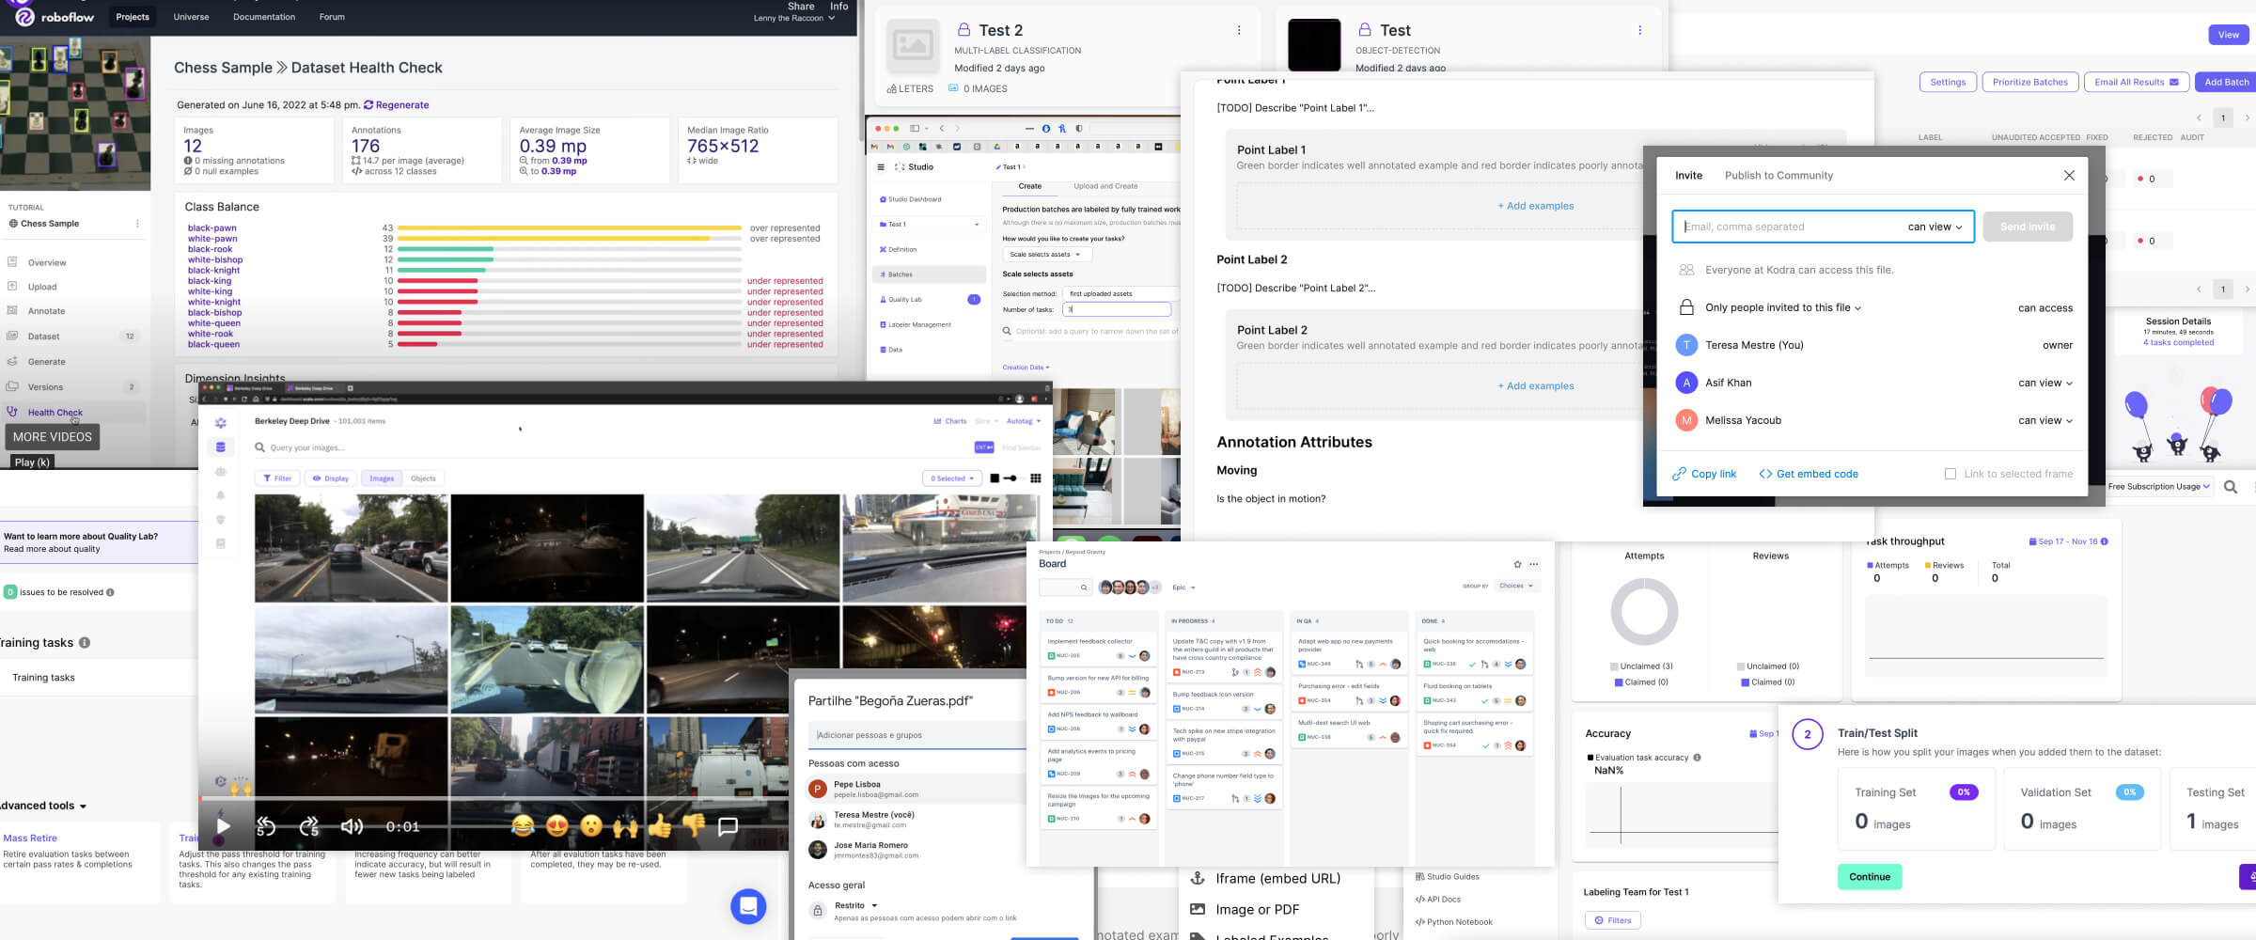The image size is (2256, 940).
Task: Click Continue in the Train/Test Split panel
Action: pos(1870,877)
